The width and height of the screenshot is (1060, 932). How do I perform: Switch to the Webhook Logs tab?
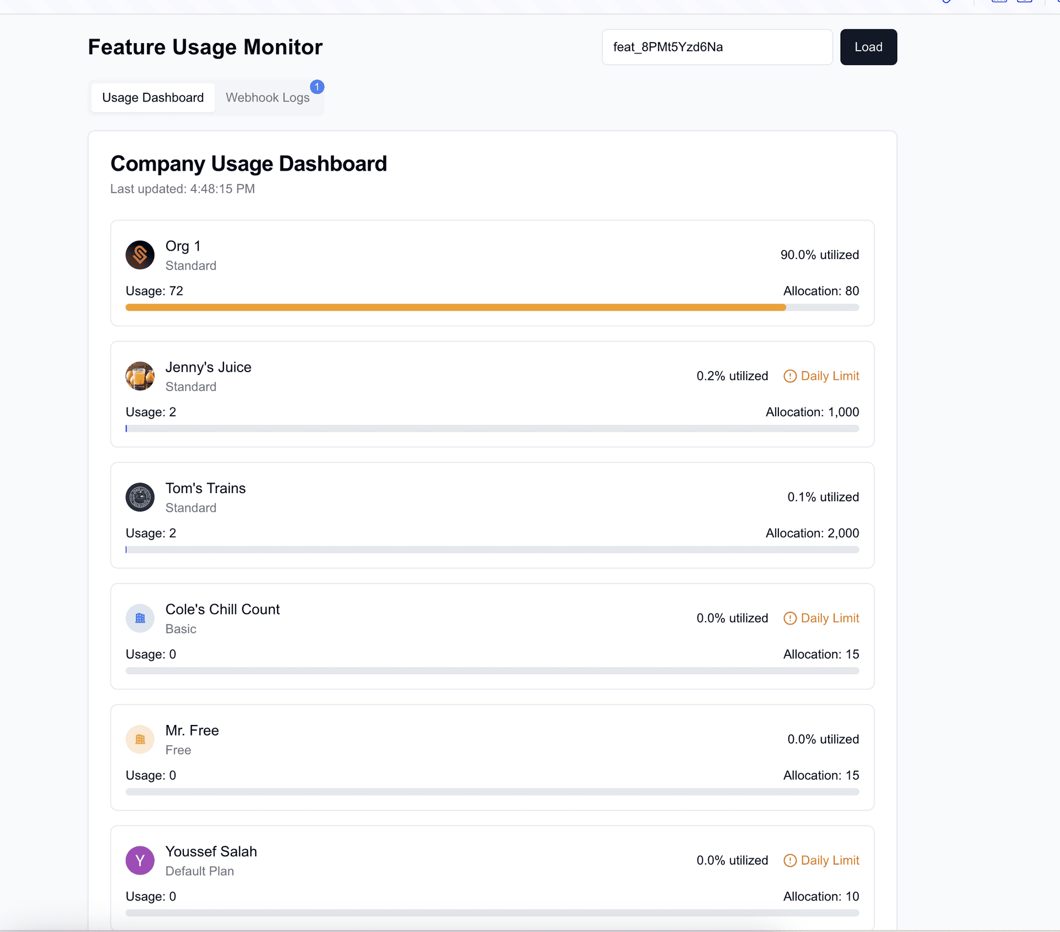[268, 98]
